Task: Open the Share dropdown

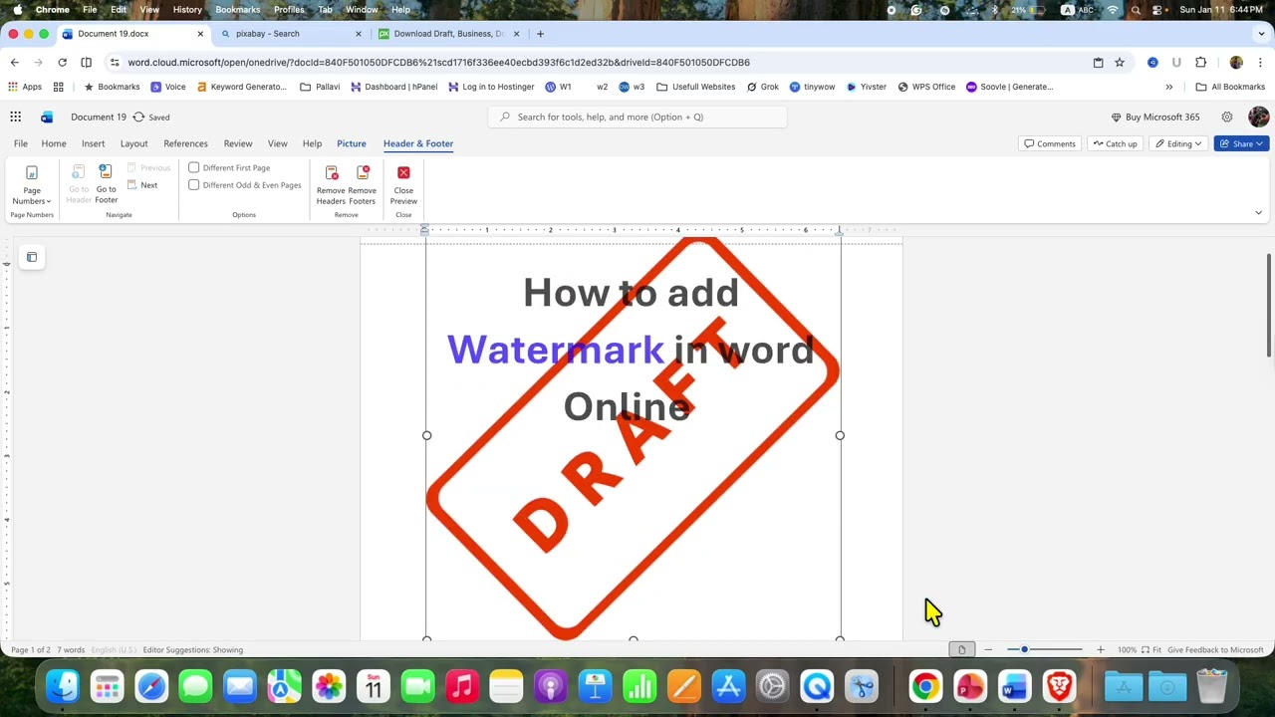Action: tap(1241, 143)
